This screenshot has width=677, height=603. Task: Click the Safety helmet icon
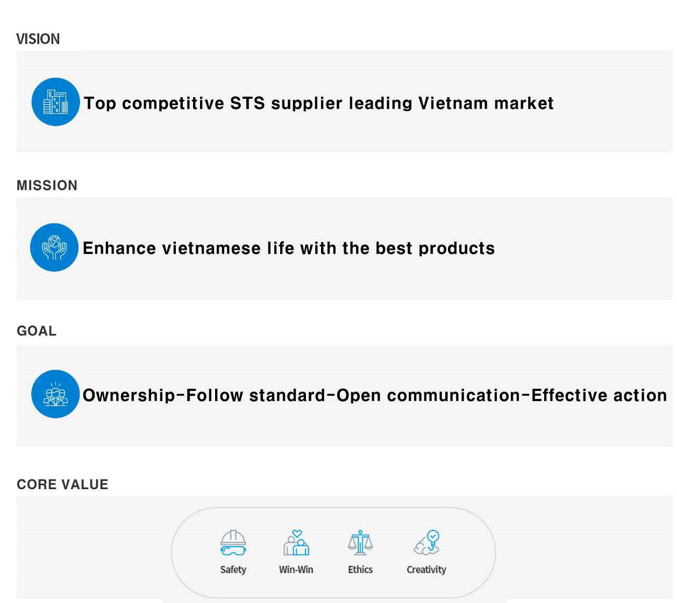point(233,543)
